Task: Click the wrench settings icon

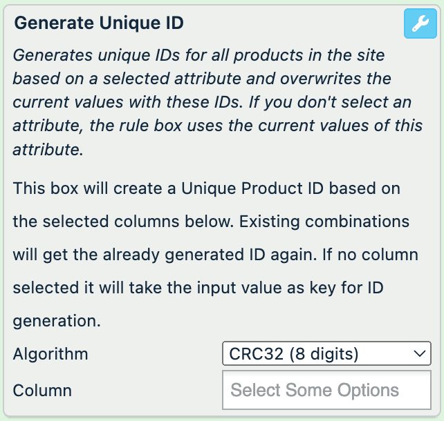Action: pos(419,24)
